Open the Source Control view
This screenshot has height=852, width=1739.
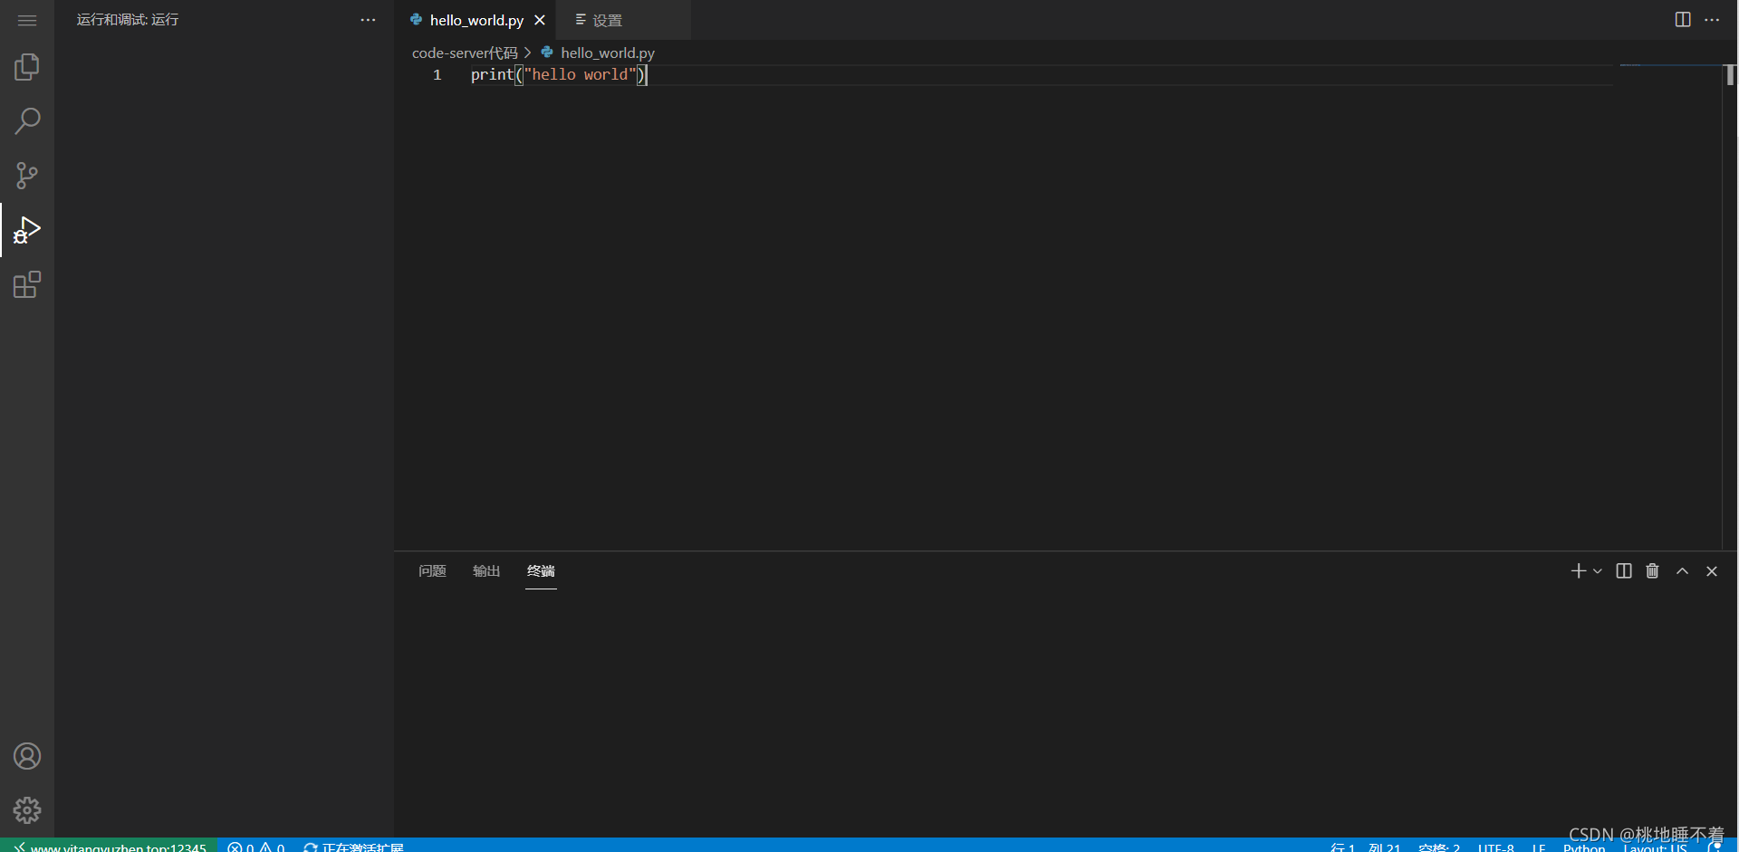coord(27,176)
